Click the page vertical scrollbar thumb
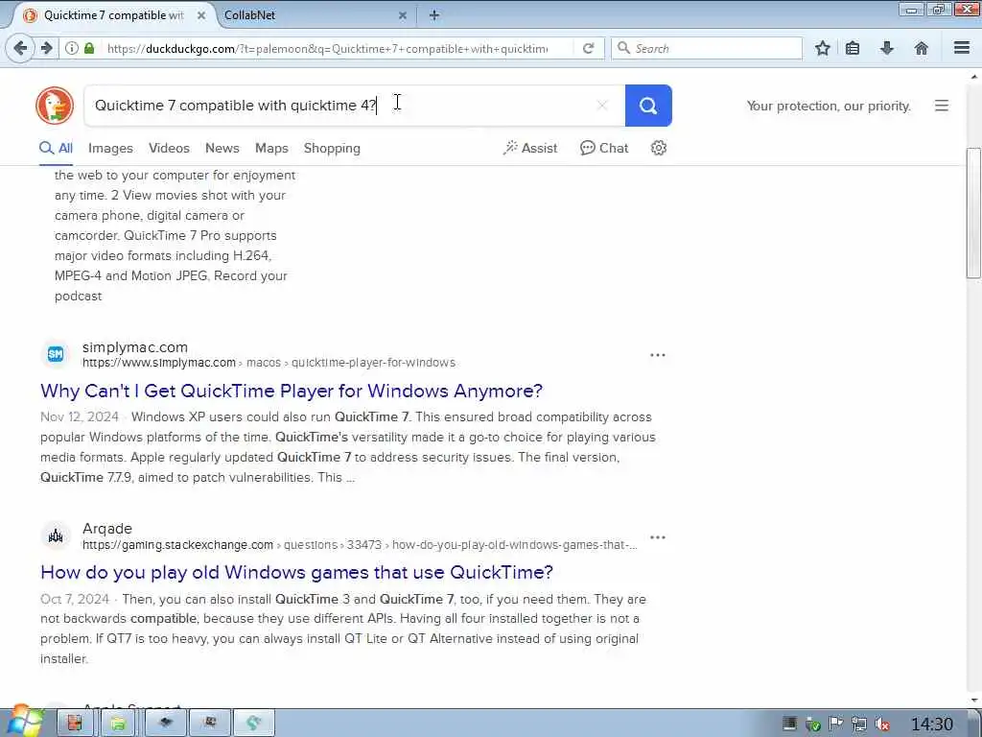 coord(973,212)
